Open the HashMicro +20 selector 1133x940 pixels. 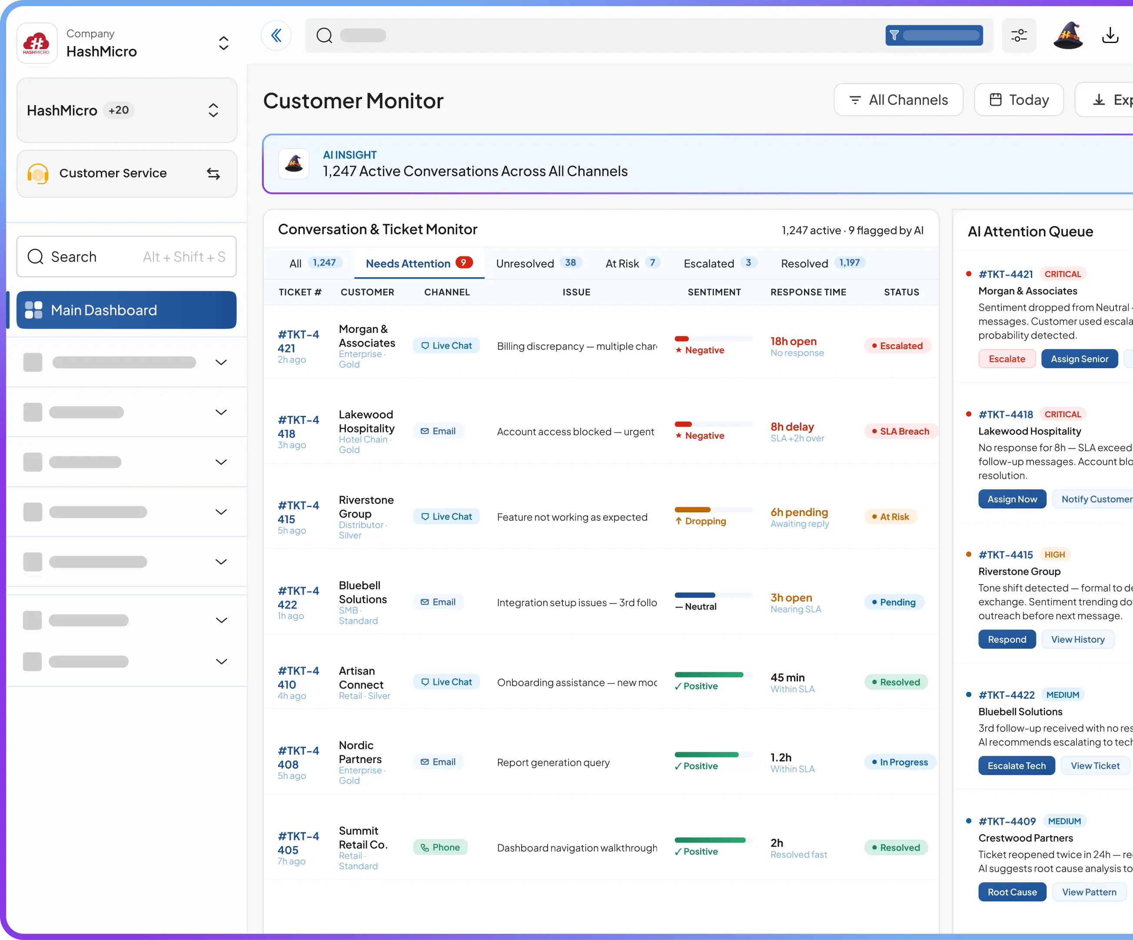(x=127, y=111)
